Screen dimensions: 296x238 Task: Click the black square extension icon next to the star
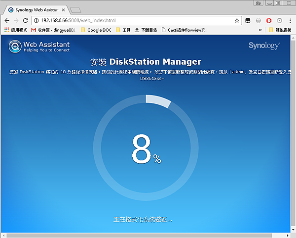[x=248, y=20]
